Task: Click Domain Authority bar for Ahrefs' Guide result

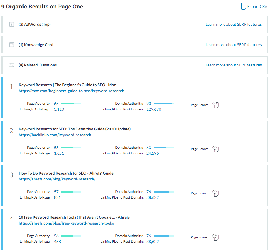Action: 163,192
